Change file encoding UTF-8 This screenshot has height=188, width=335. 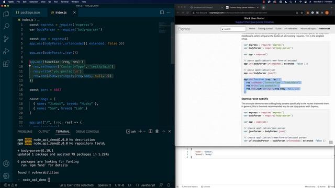119,185
